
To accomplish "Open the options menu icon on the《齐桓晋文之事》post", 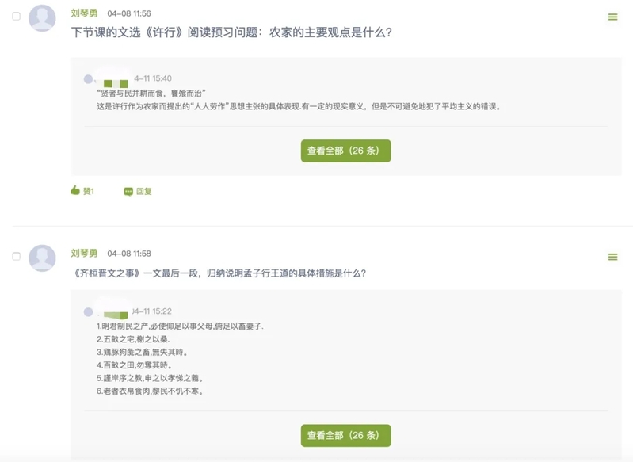I will (x=612, y=257).
